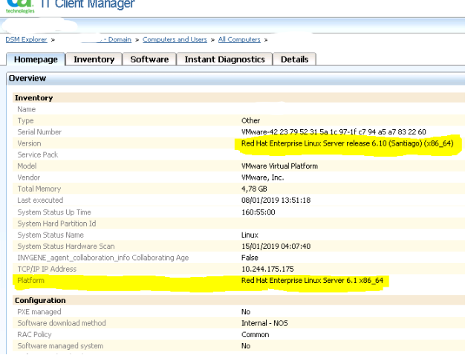Expand the arrow after DSM Explorer breadcrumb
The height and width of the screenshot is (355, 468).
[x=53, y=39]
